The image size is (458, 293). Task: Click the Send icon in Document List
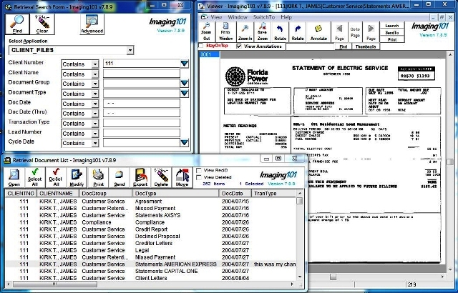coord(120,177)
